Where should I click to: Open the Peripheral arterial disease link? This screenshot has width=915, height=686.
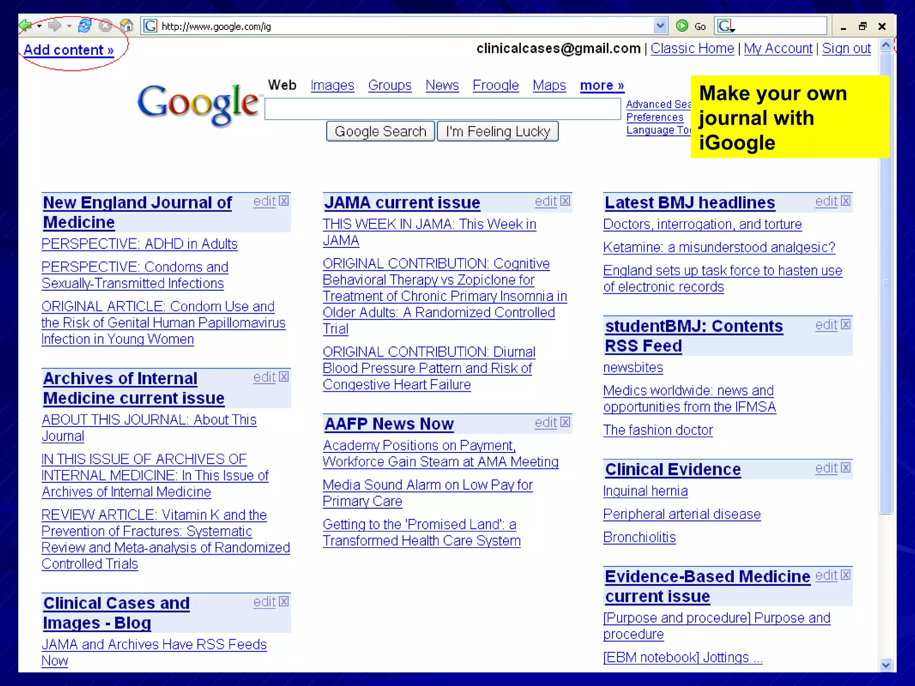pyautogui.click(x=682, y=514)
